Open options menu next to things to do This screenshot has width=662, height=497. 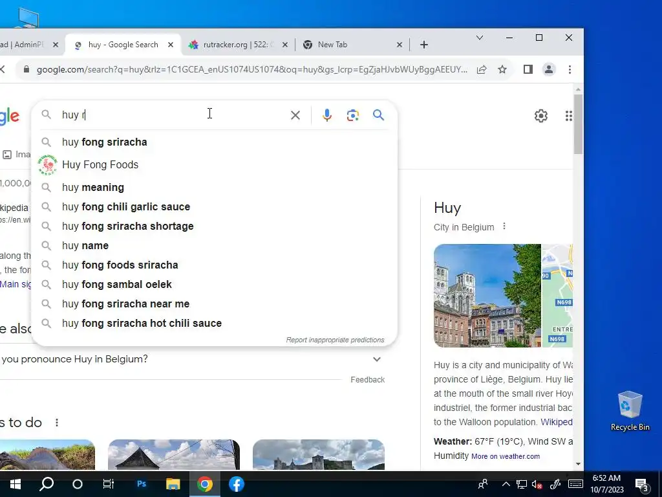pos(57,423)
